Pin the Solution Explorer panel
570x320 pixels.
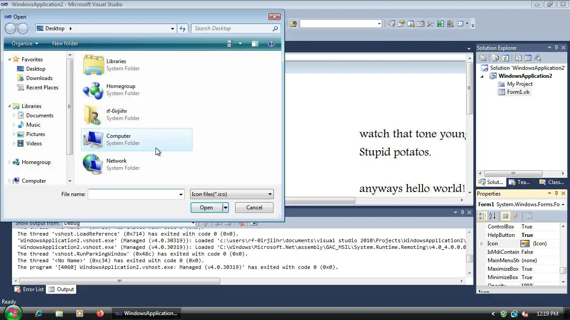[556, 48]
